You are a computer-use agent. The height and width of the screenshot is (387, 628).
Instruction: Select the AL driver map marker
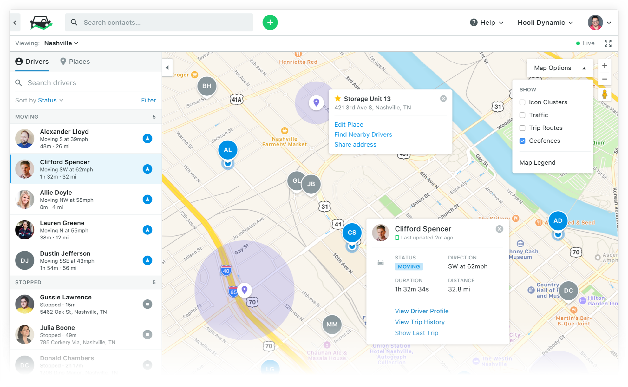pos(228,150)
